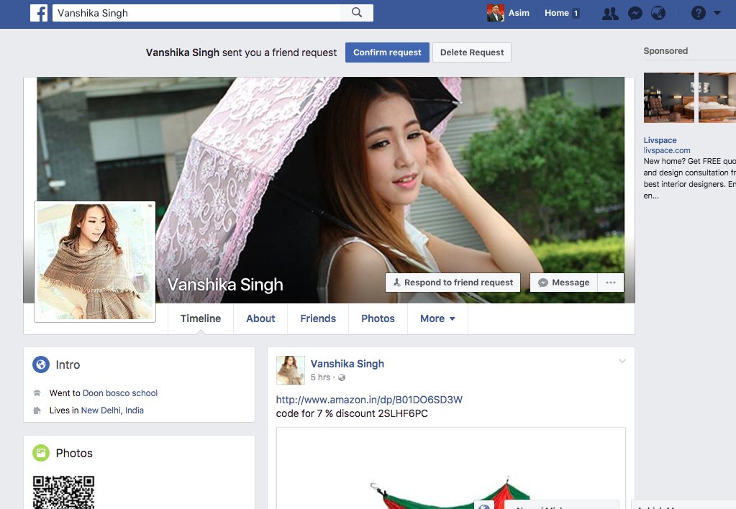Click Vanshika Singh name in friend request notice
This screenshot has width=736, height=509.
(x=183, y=52)
